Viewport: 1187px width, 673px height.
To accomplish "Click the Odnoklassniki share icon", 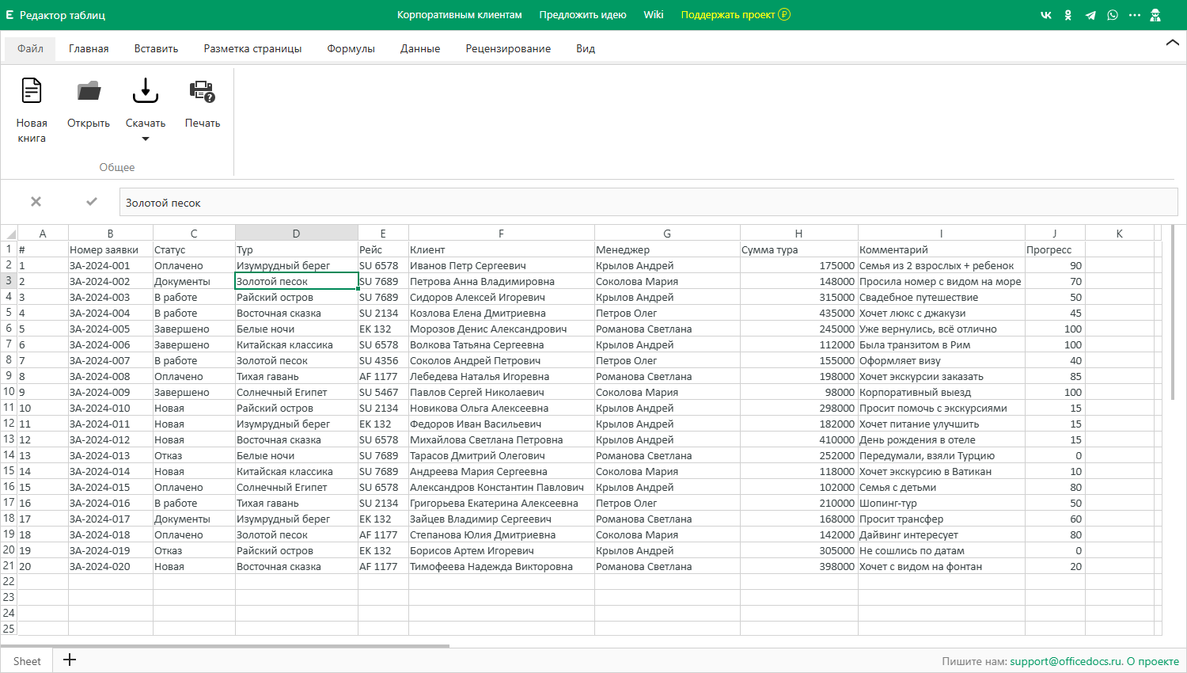I will (1068, 15).
